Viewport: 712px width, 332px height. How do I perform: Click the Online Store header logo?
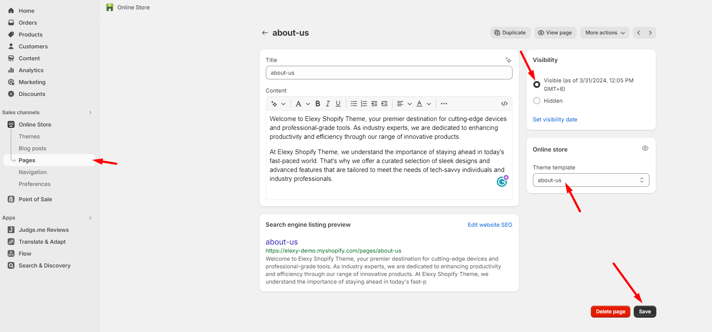[110, 7]
